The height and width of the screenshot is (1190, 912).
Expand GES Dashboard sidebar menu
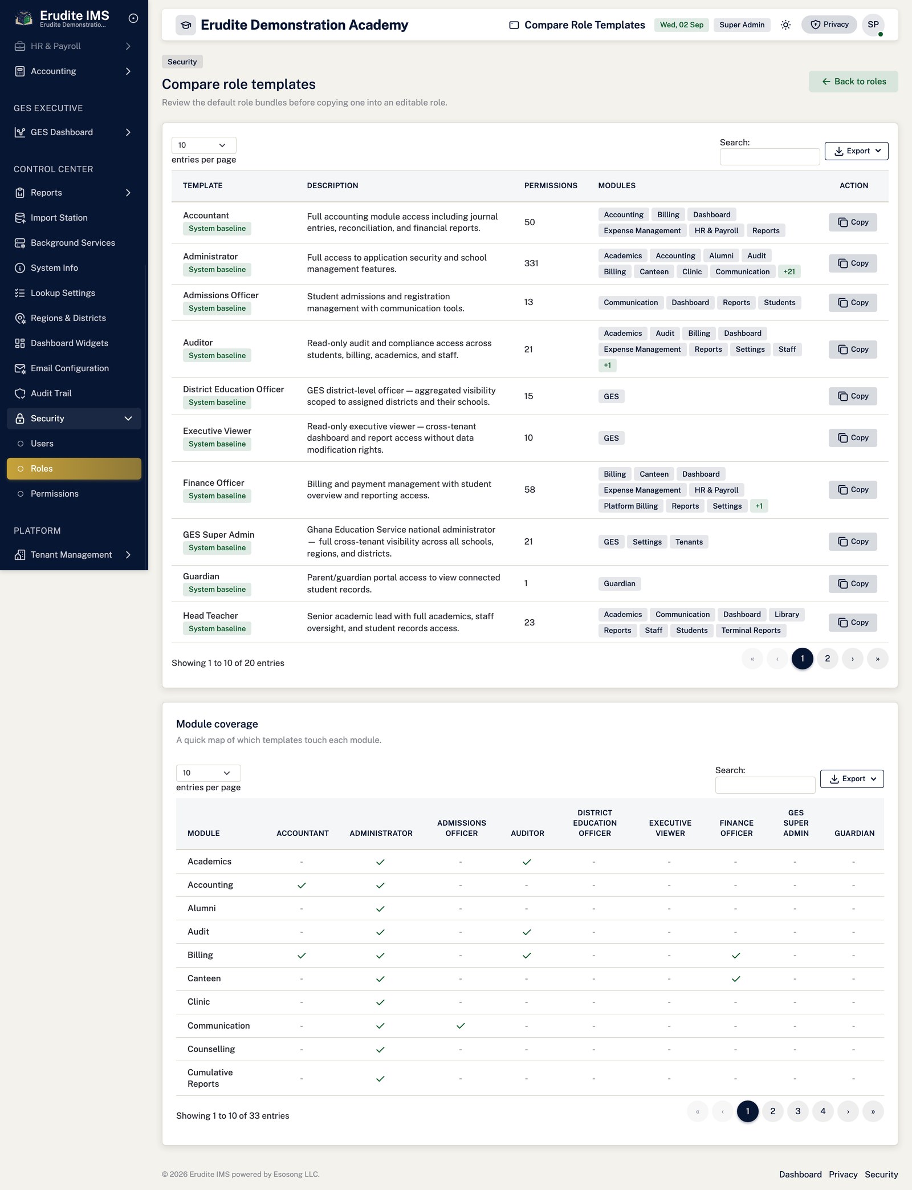pyautogui.click(x=74, y=132)
